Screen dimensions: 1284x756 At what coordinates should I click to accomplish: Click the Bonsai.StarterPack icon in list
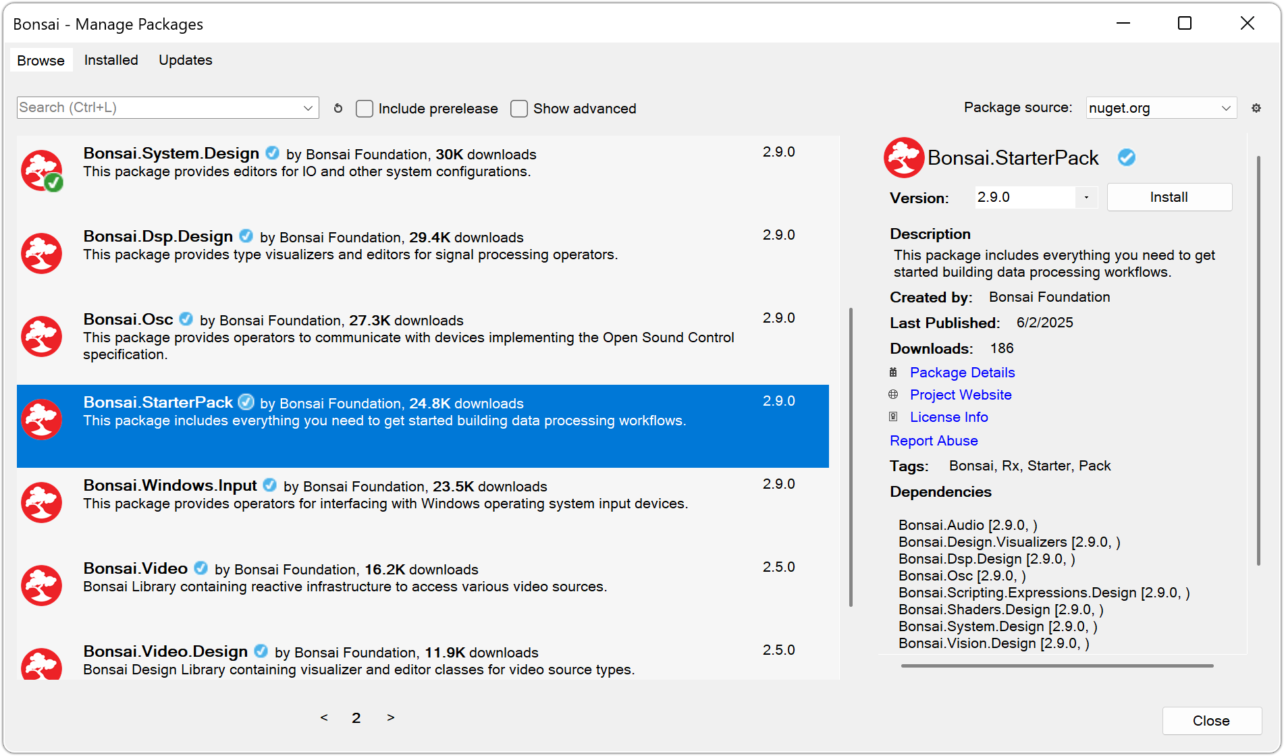point(42,419)
